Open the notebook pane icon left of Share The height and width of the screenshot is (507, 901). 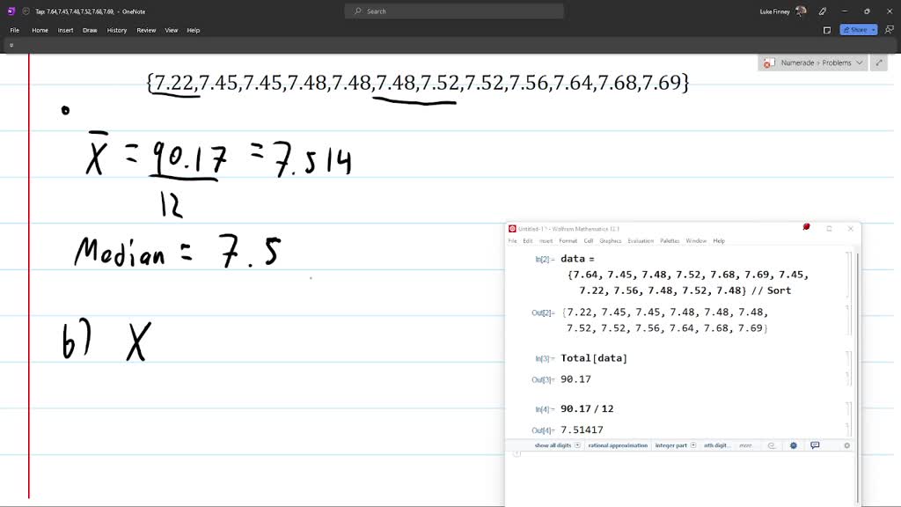[827, 30]
